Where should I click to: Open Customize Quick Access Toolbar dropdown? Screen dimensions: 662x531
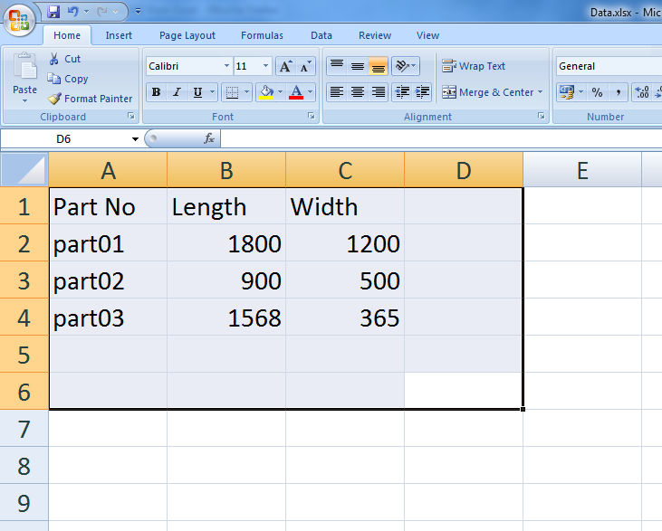point(138,12)
